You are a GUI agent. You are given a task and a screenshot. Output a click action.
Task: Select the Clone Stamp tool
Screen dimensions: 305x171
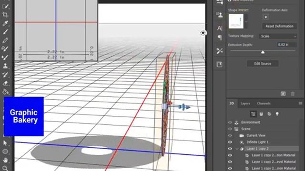tap(5, 66)
